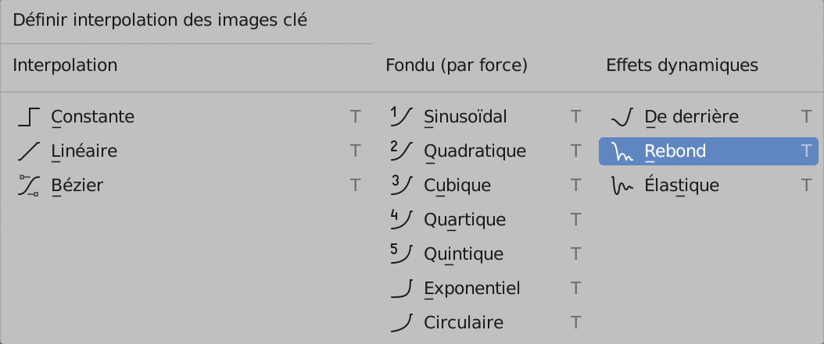Click the Quadratique easing curve icon
This screenshot has height=344, width=824.
401,151
